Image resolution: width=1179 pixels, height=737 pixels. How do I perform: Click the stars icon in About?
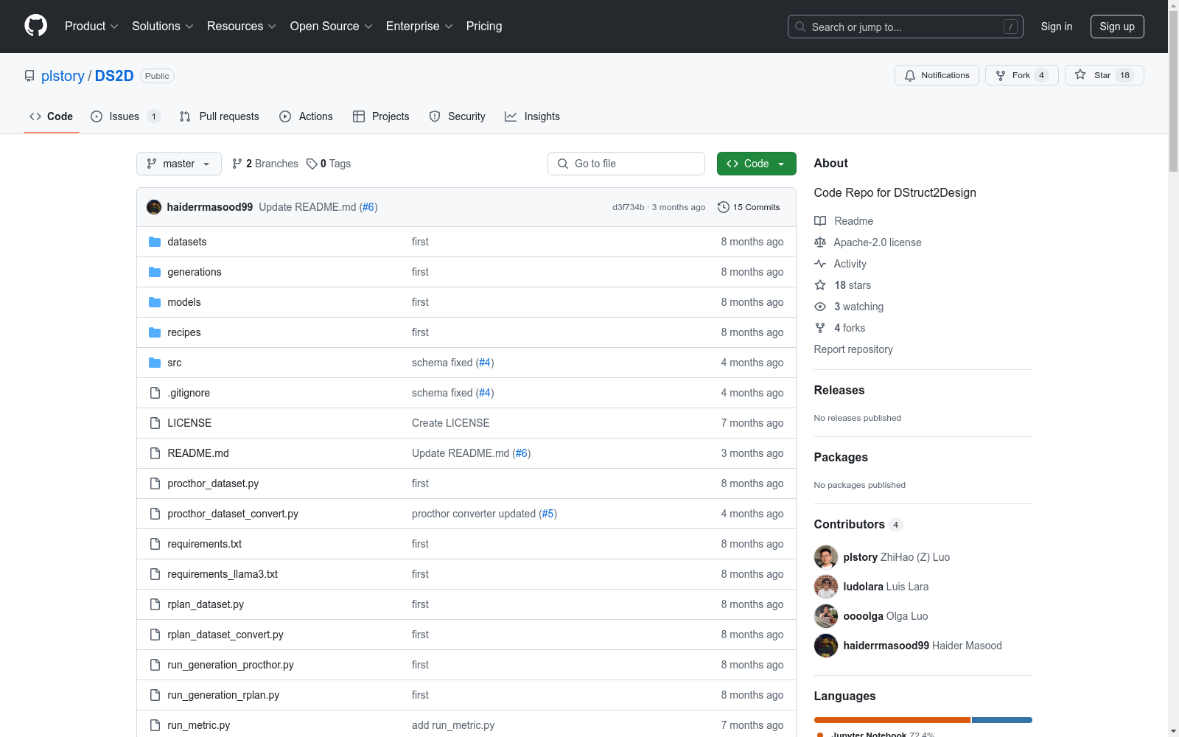tap(820, 285)
